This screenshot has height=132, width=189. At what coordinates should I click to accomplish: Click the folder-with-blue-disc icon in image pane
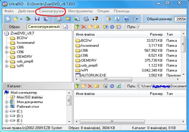119,27
